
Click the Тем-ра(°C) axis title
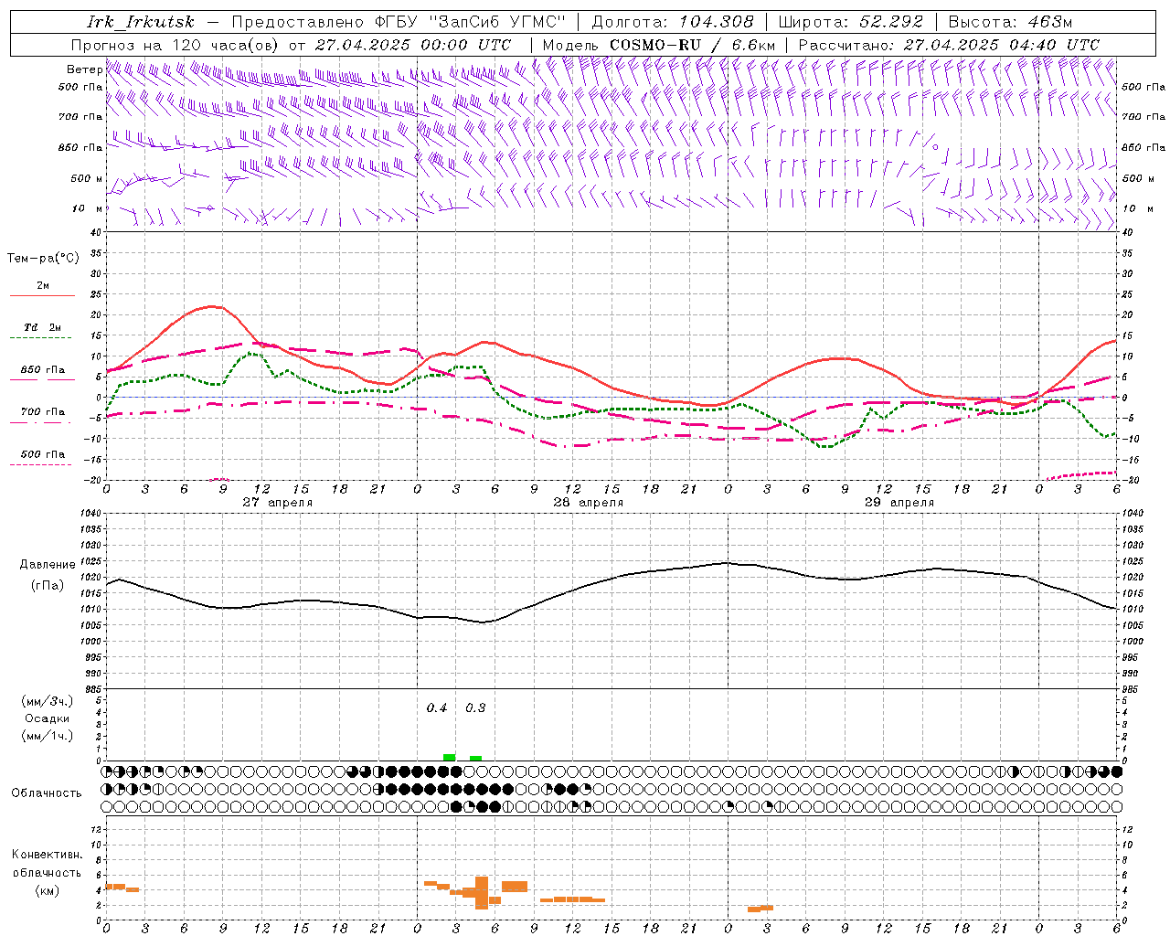point(44,259)
